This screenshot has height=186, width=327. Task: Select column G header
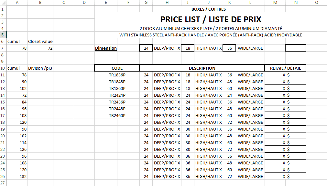146,3
